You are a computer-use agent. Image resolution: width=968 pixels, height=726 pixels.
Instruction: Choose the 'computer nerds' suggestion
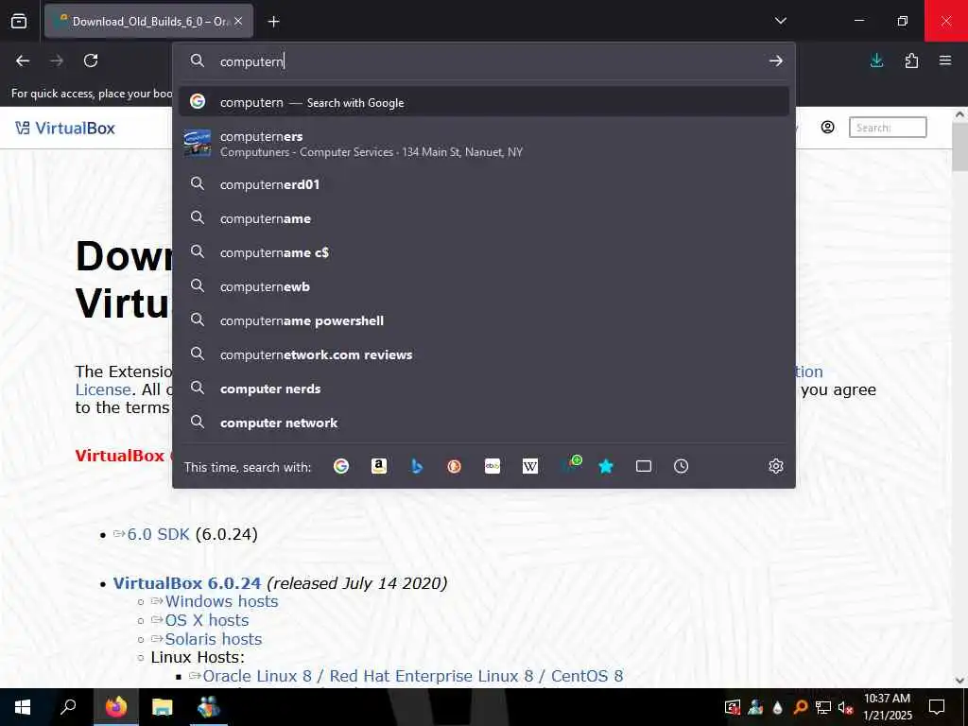483,389
